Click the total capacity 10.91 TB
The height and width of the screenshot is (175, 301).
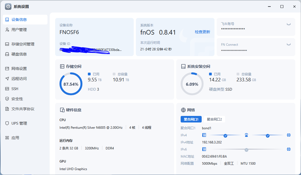click(121, 80)
